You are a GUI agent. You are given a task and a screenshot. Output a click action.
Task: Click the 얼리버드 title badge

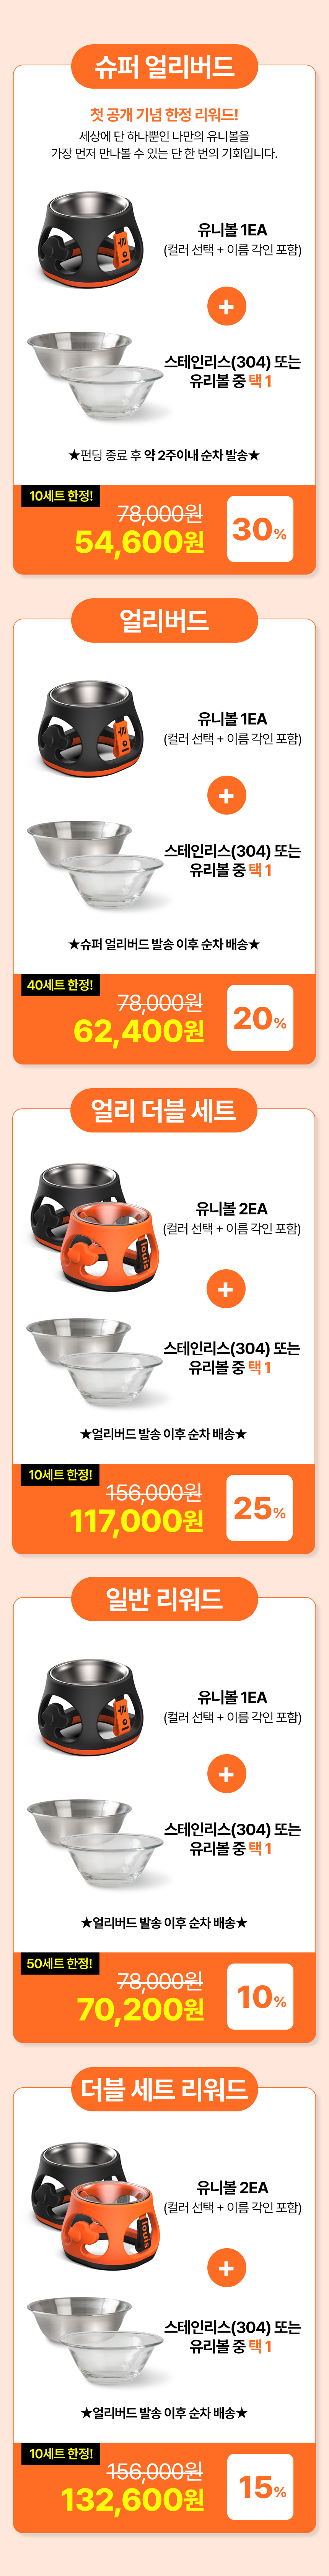tap(164, 620)
